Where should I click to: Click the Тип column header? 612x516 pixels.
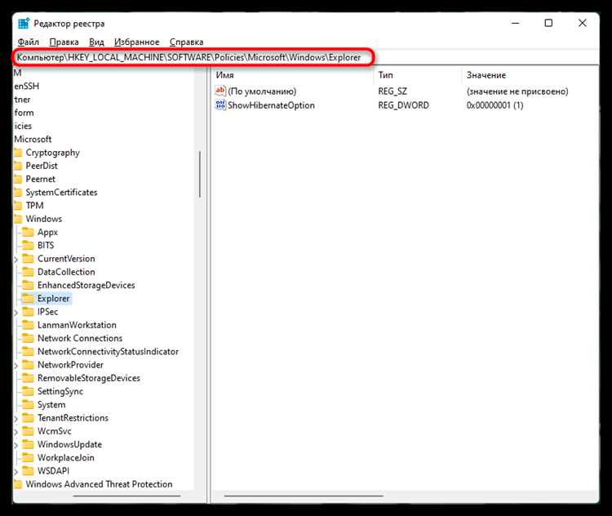418,75
